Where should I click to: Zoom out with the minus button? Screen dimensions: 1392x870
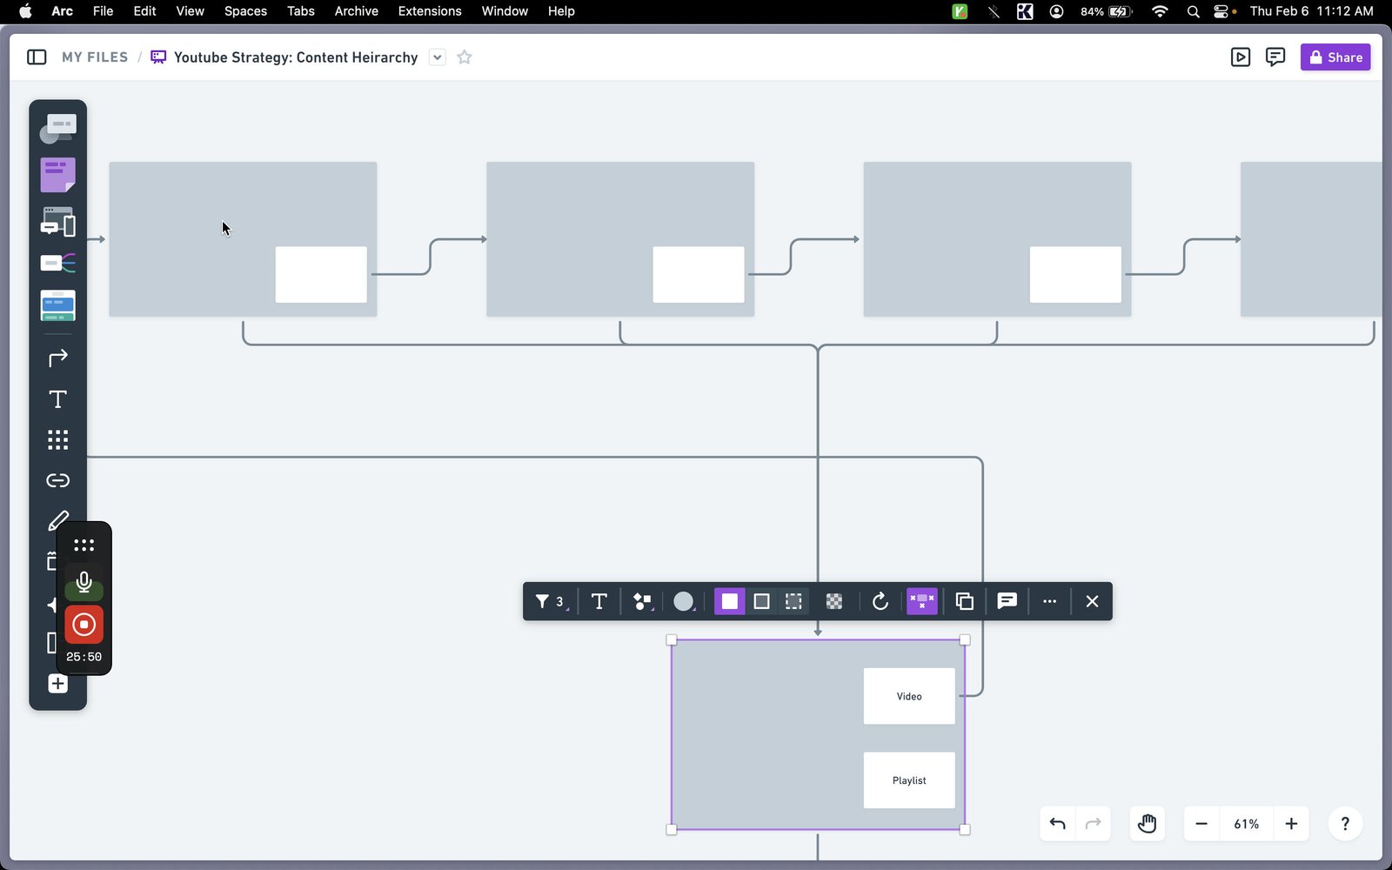(1201, 824)
